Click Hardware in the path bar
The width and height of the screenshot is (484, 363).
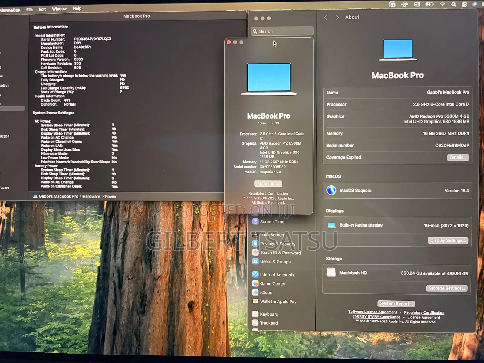click(x=91, y=196)
